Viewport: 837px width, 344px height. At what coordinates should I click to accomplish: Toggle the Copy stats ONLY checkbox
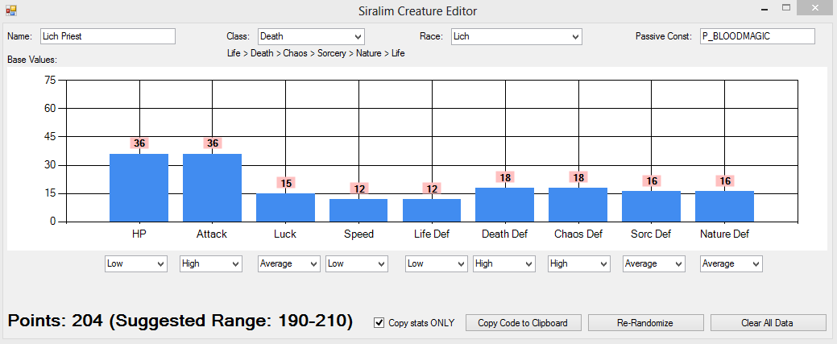(379, 322)
